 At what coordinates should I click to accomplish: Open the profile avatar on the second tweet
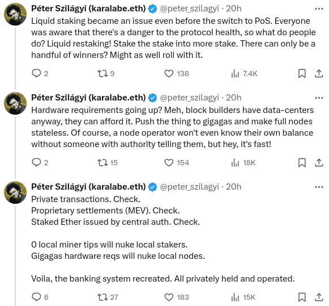pos(15,103)
